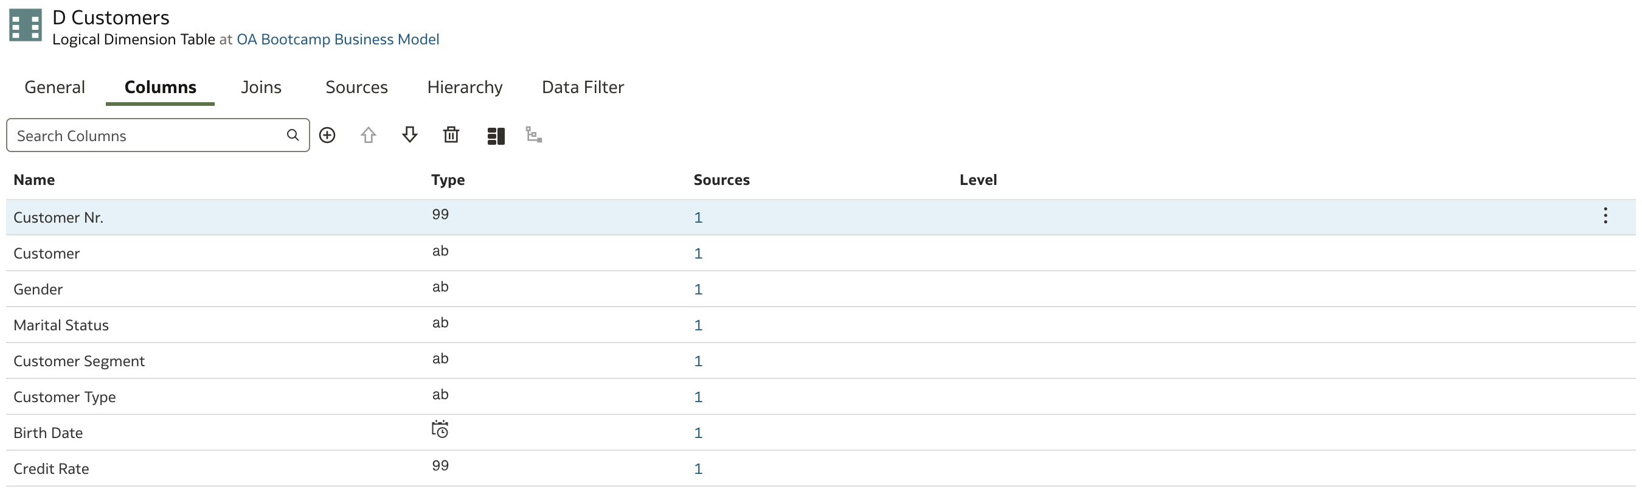The image size is (1642, 494).
Task: Focus the Search Columns input field
Action: [x=158, y=135]
